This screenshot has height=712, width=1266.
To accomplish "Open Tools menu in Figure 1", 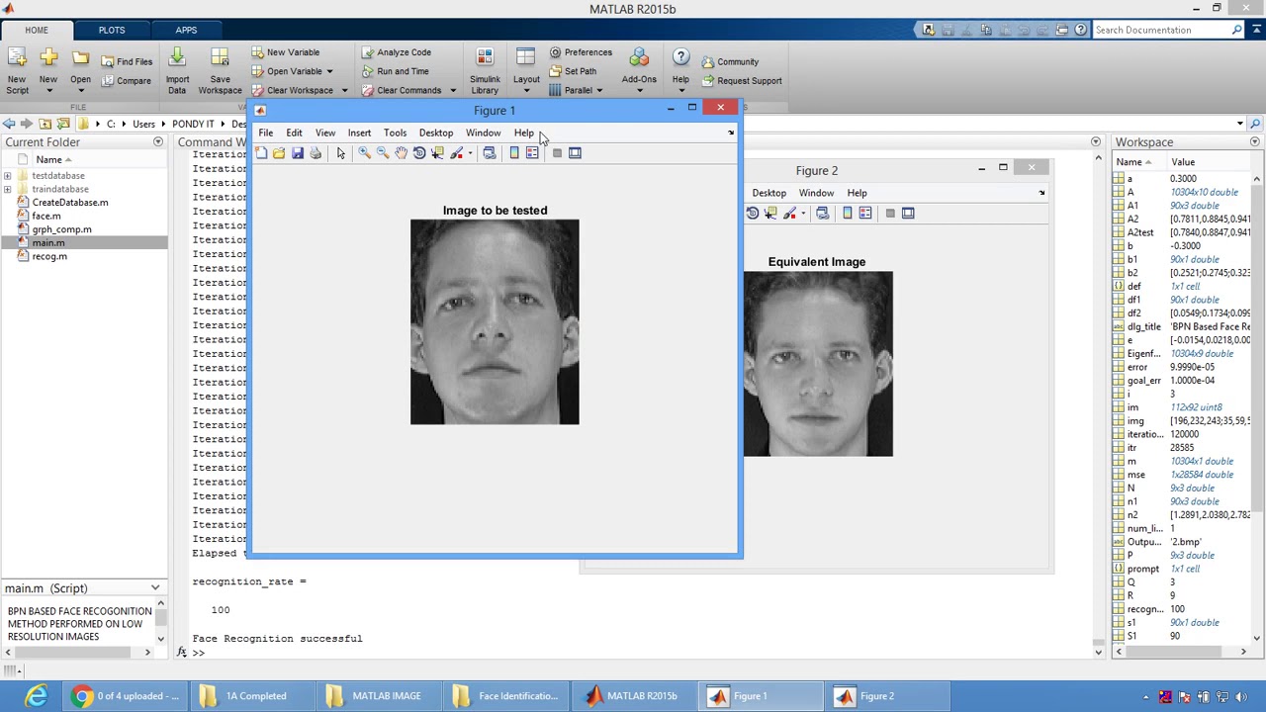I will point(395,133).
